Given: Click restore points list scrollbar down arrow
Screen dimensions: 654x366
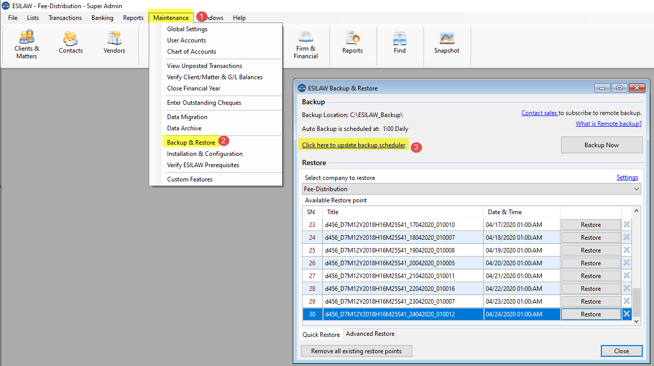Looking at the screenshot, I should coord(636,321).
